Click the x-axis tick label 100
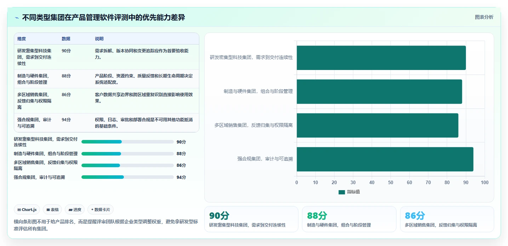Image resolution: width=508 pixels, height=246 pixels. [x=485, y=183]
